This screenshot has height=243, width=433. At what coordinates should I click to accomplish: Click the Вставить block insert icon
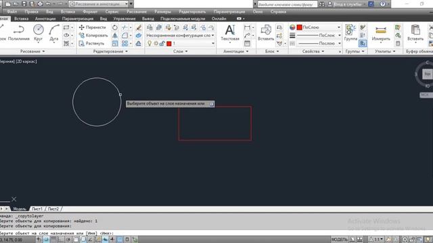[266, 33]
